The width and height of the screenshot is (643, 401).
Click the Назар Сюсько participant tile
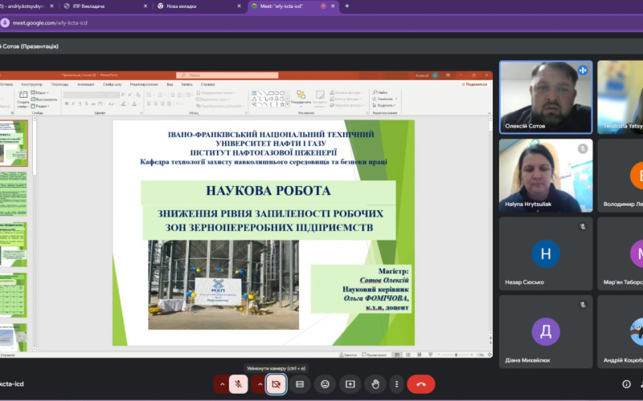point(546,253)
